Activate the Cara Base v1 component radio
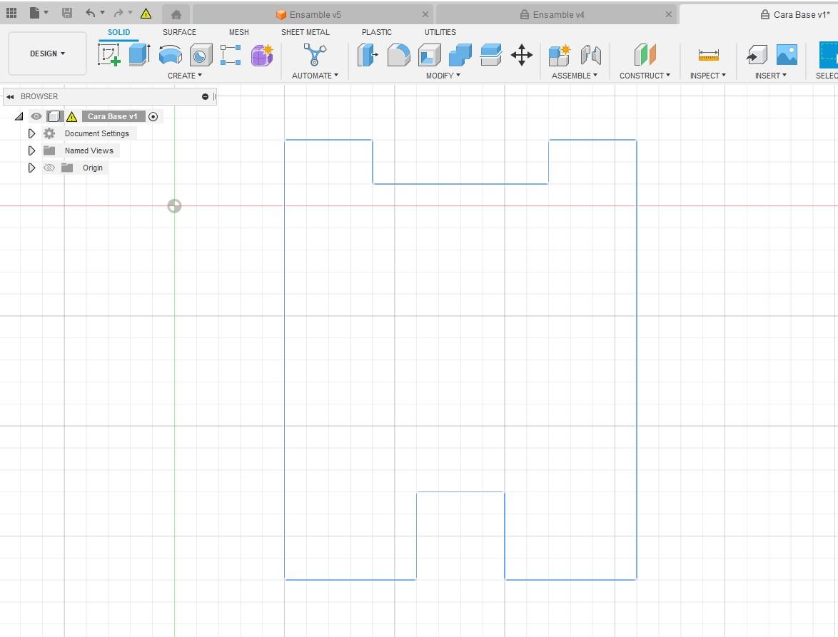838x637 pixels. click(153, 116)
